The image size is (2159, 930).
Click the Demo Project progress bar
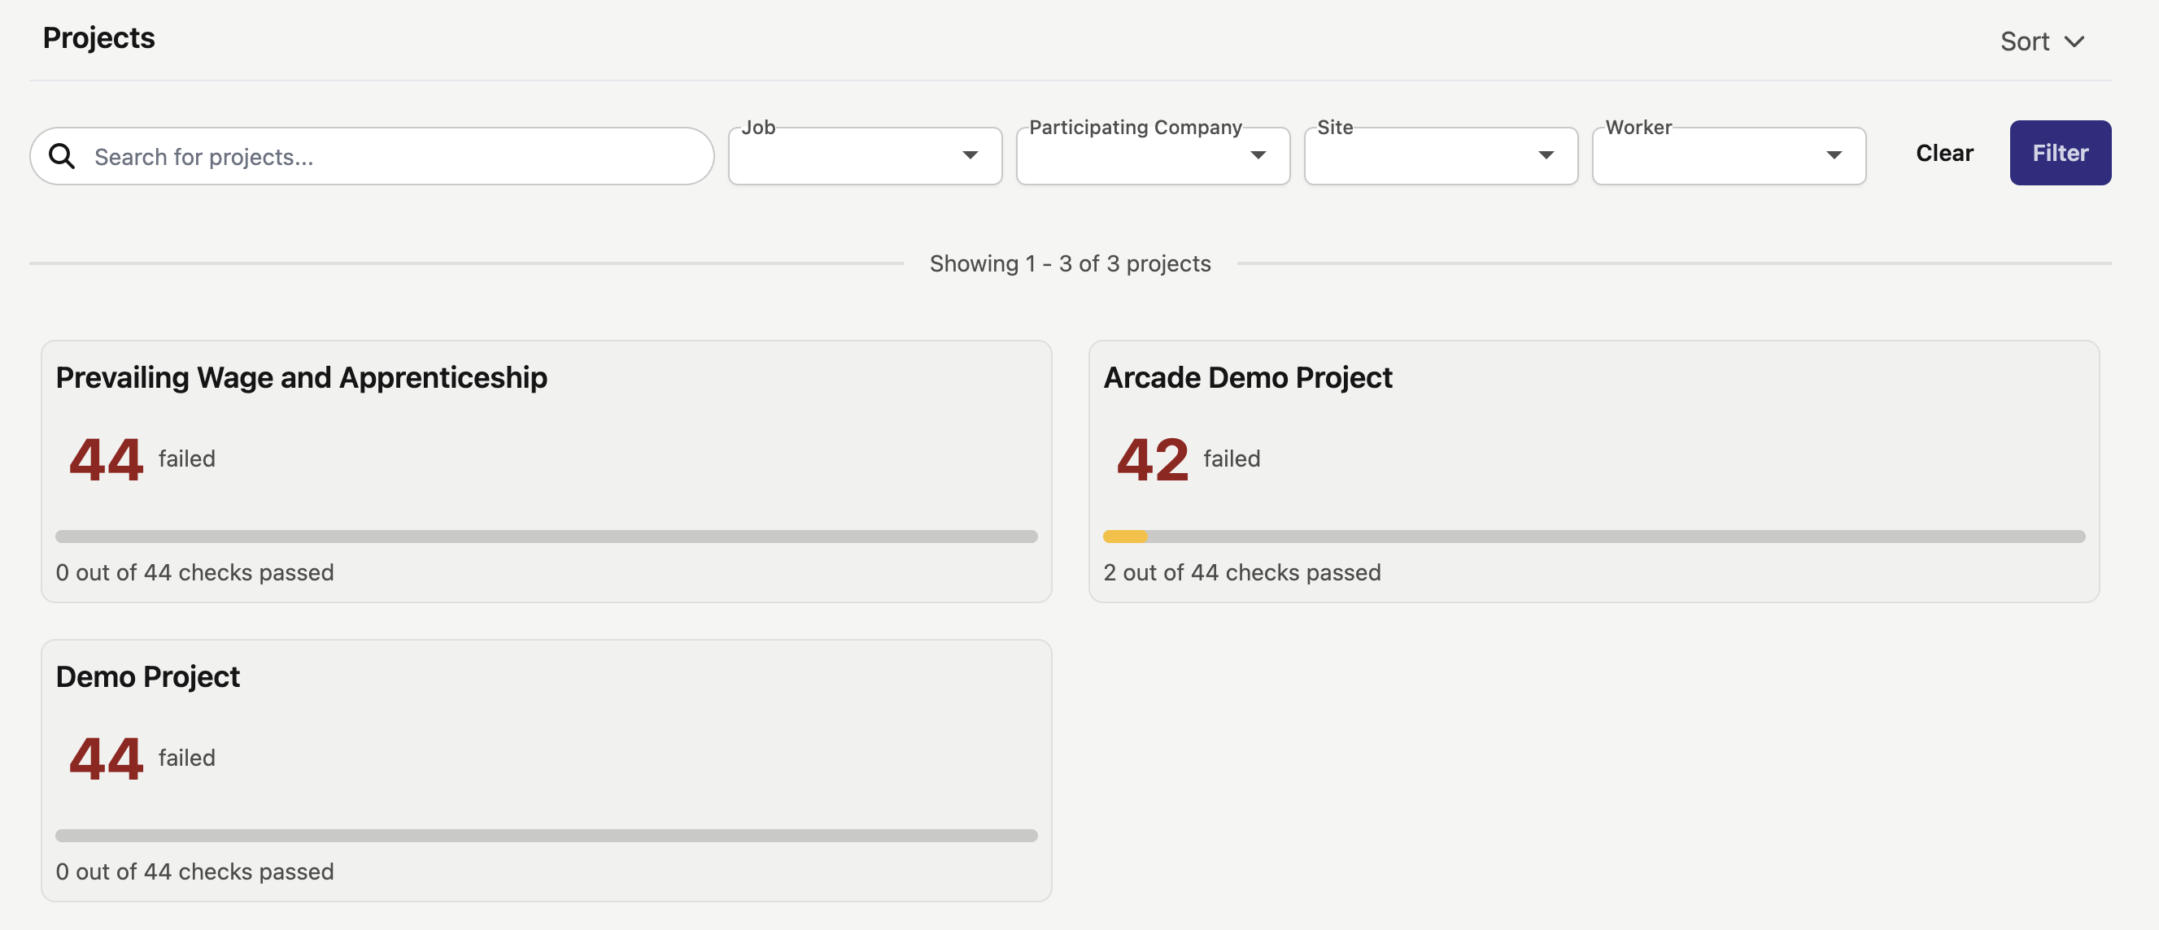546,836
